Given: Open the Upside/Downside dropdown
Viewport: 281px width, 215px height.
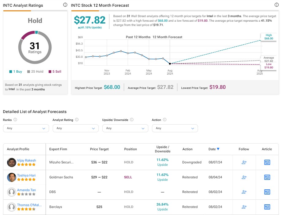Looking at the screenshot, I should [x=125, y=128].
